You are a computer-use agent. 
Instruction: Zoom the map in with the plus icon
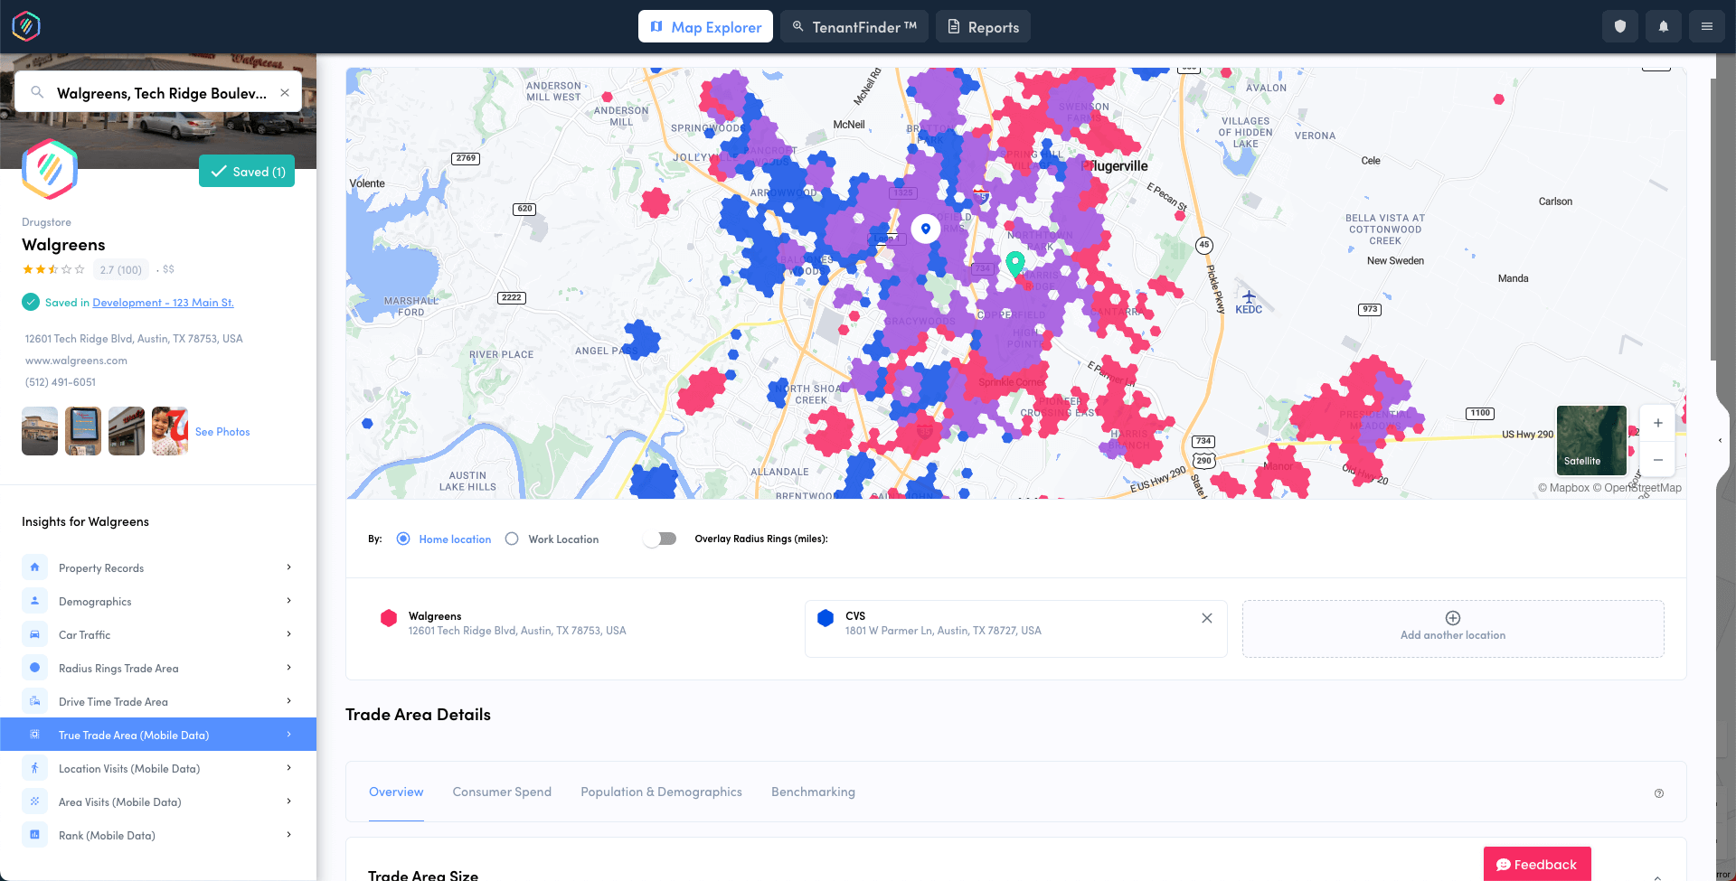click(1657, 422)
